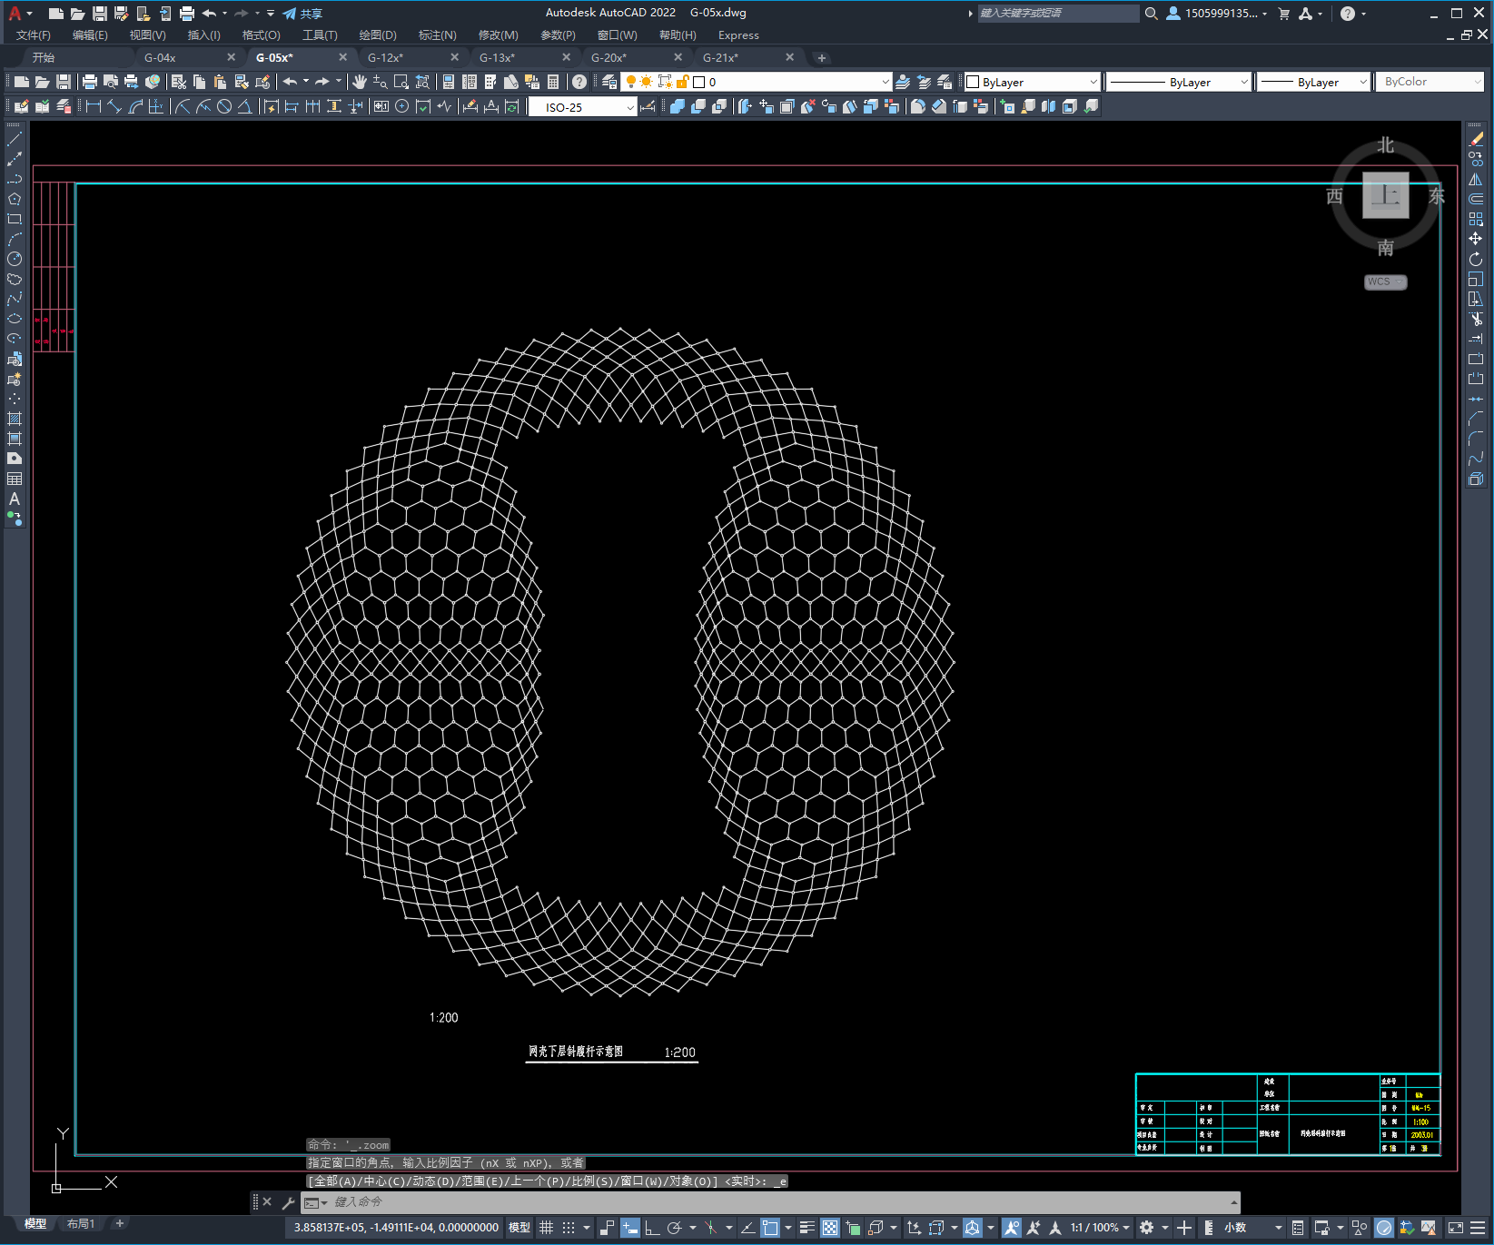Click the Linear dimension tool
The height and width of the screenshot is (1245, 1494).
93,106
